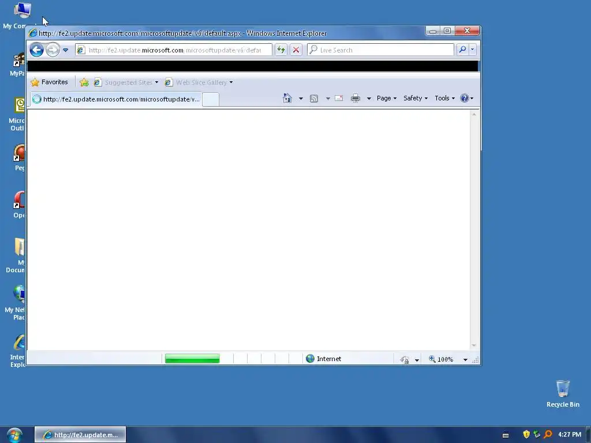Click the address bar URL field
Image resolution: width=591 pixels, height=443 pixels.
[174, 50]
